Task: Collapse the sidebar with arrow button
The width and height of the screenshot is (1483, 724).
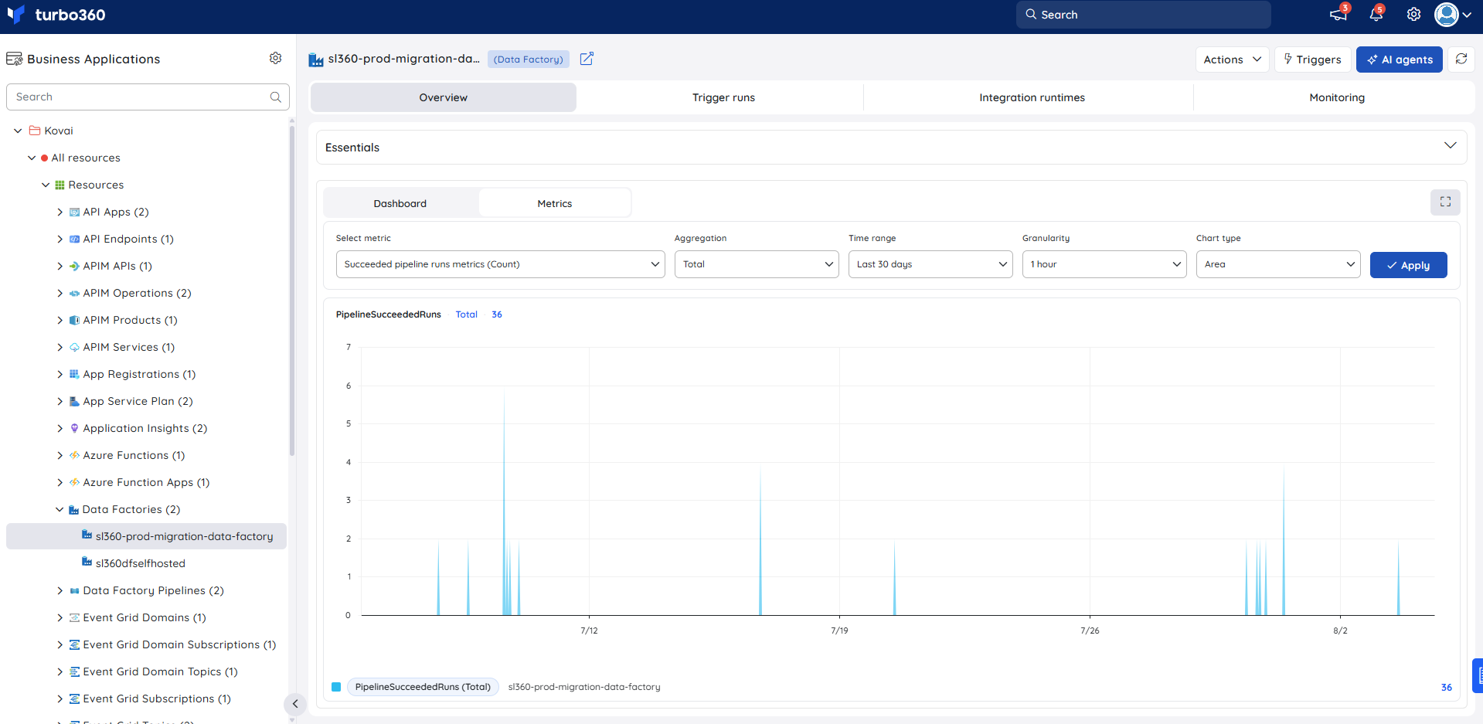Action: click(295, 704)
